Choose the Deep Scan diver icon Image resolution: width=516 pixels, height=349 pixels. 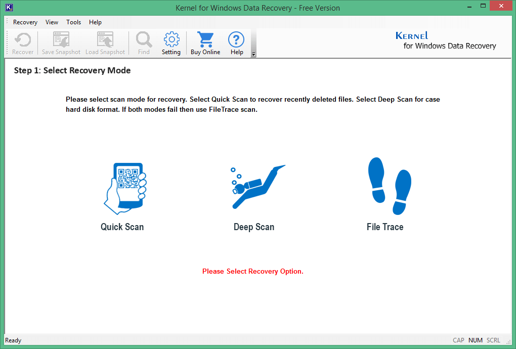coord(257,187)
